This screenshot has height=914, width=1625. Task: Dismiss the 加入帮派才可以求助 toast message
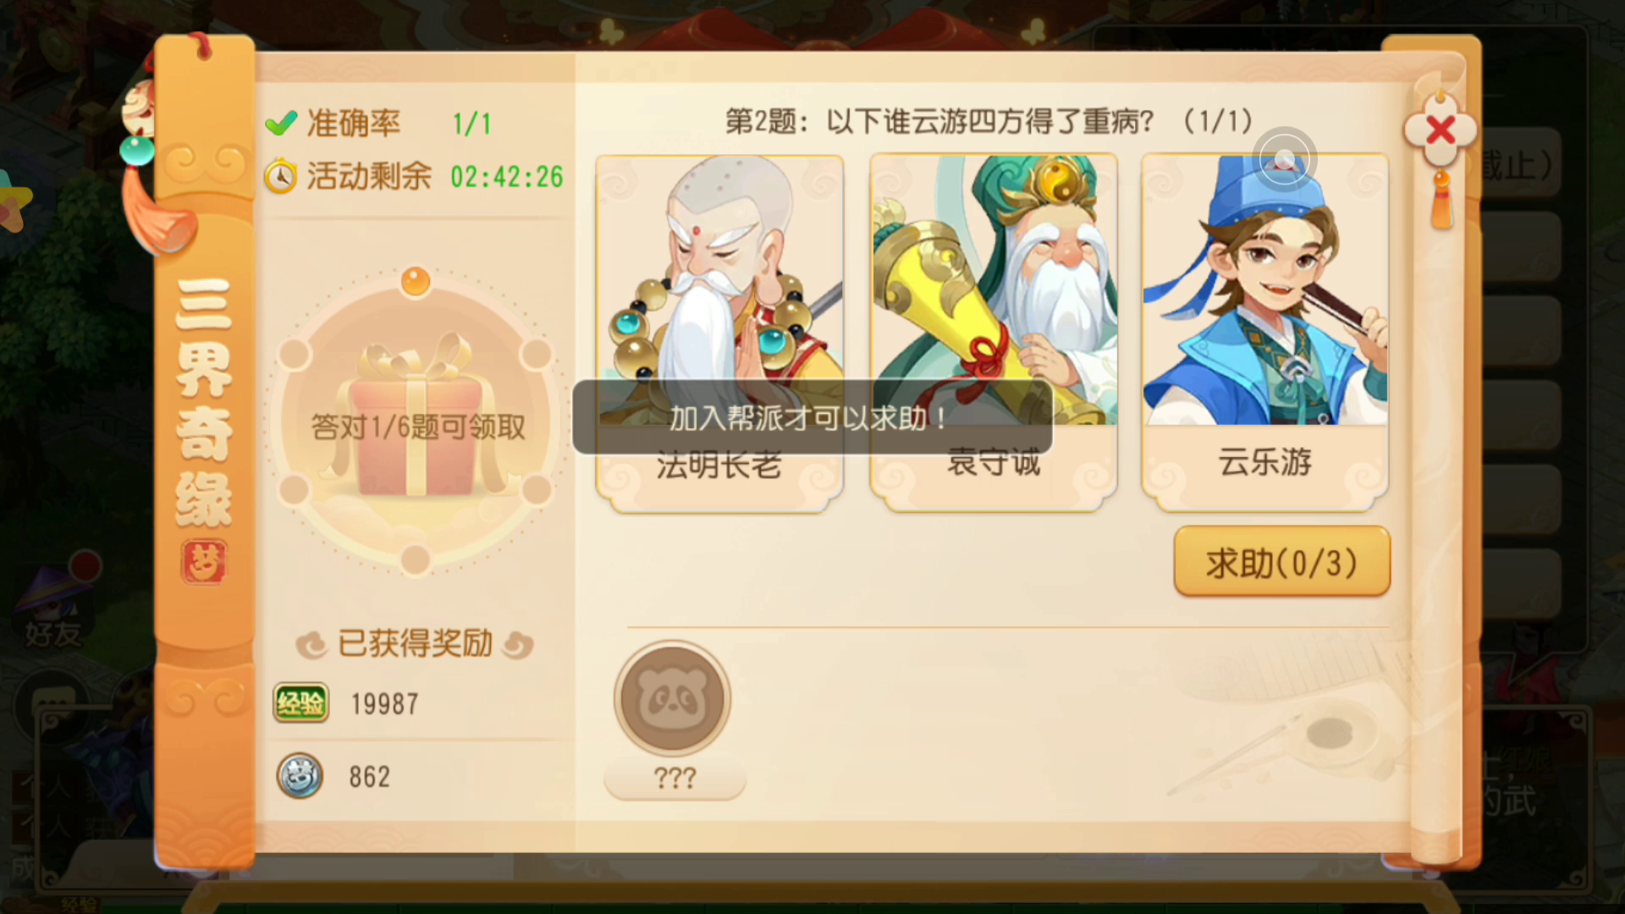point(812,417)
